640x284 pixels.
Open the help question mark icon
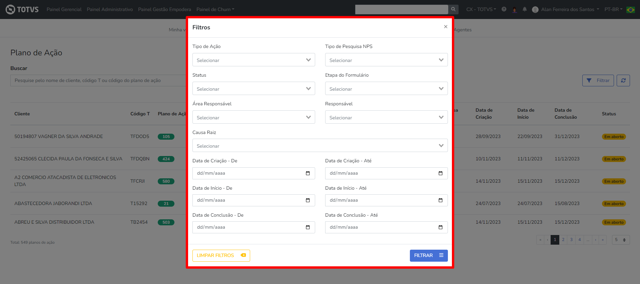pos(504,9)
